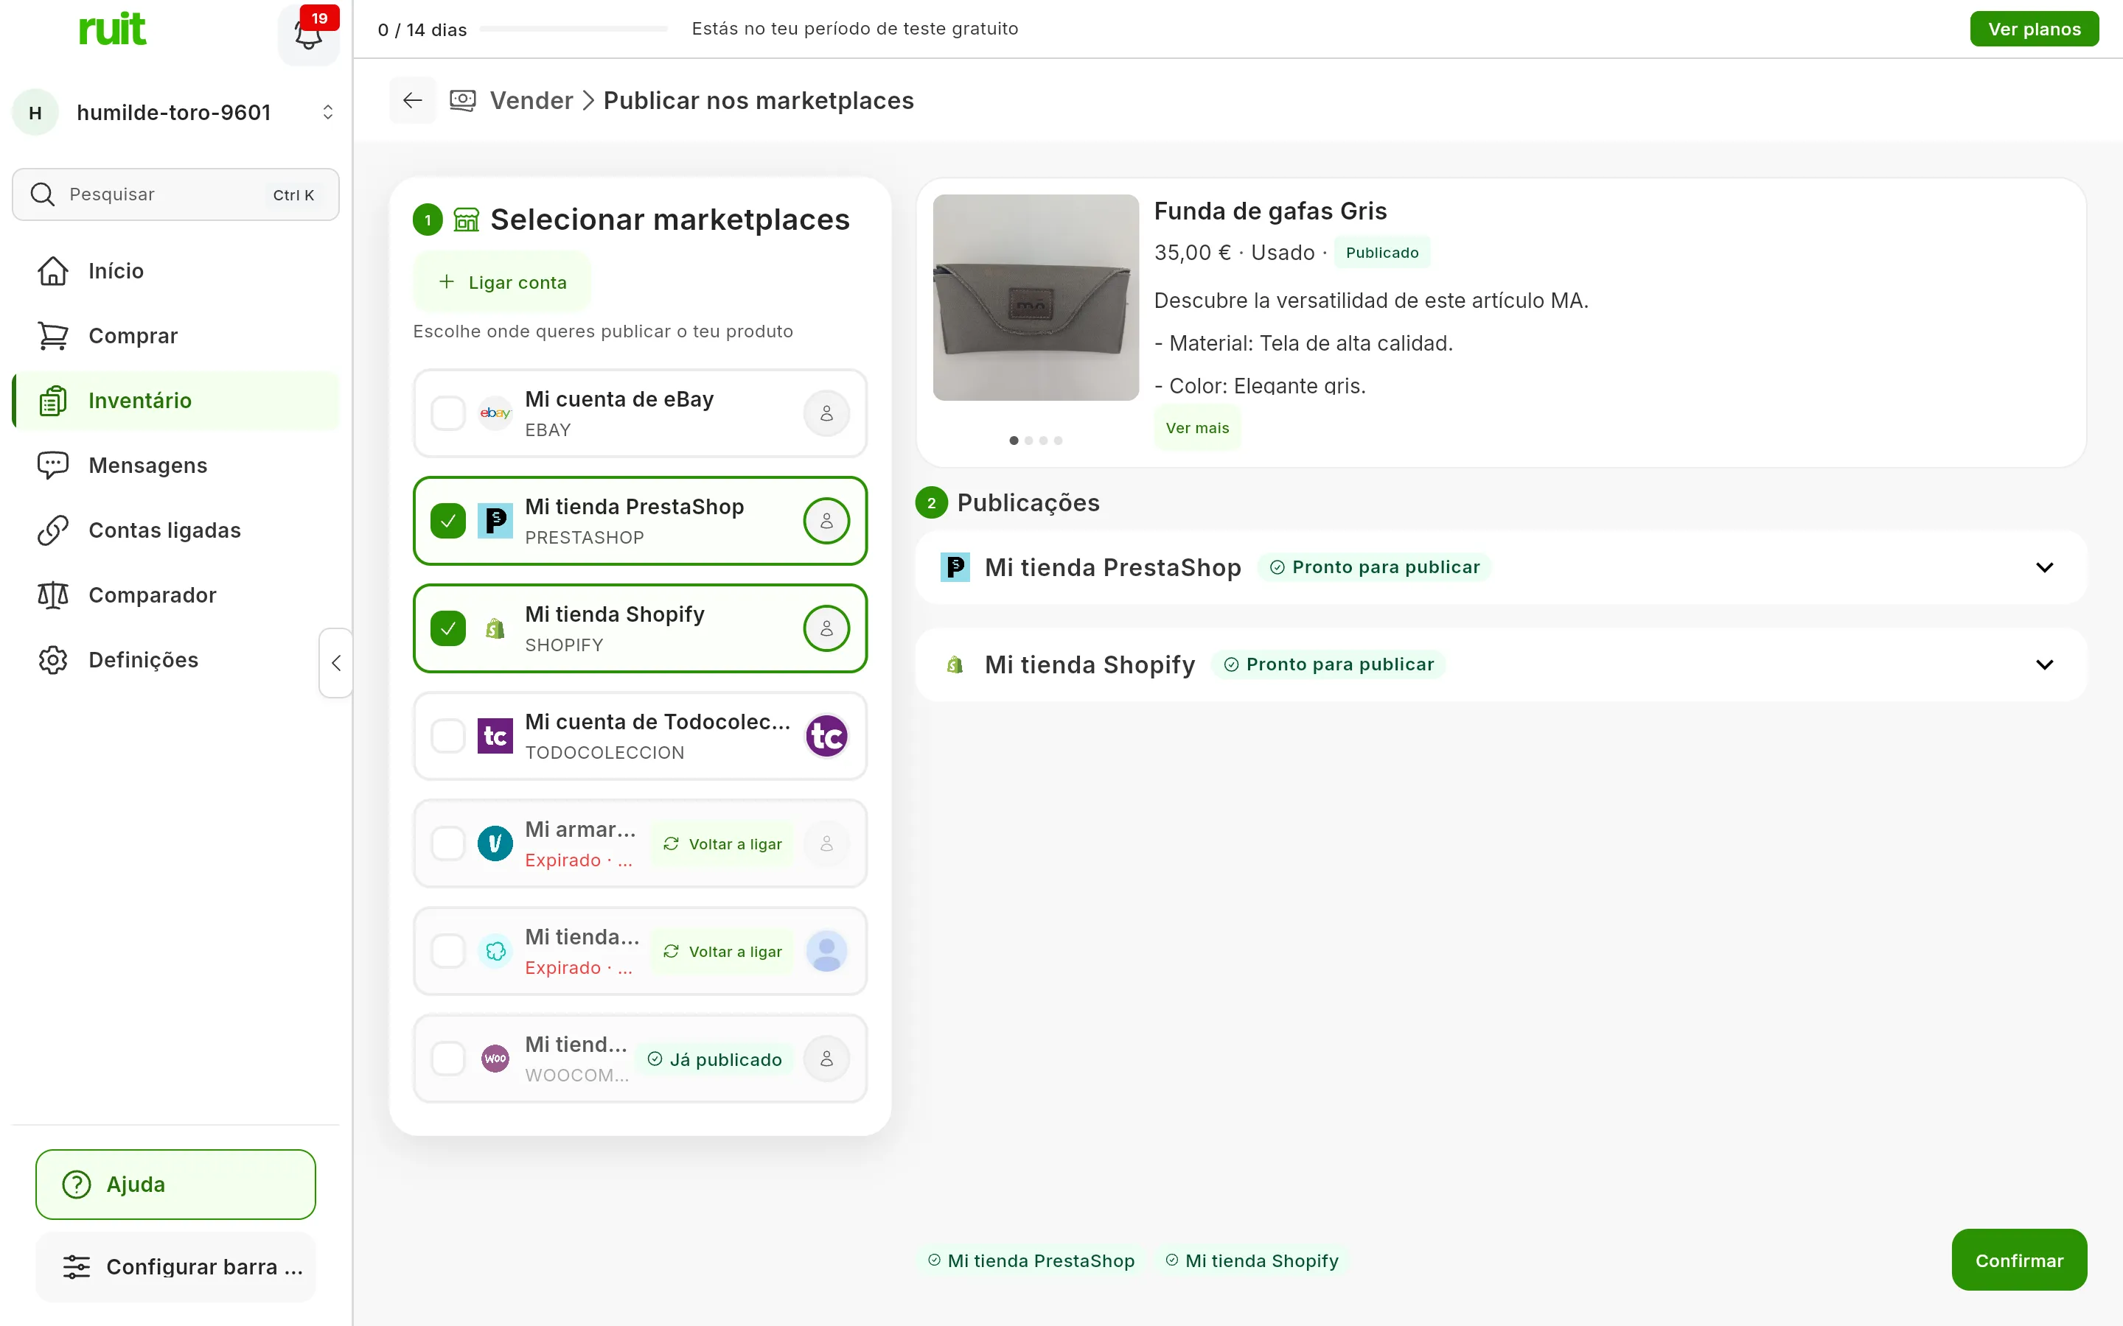Screen dimensions: 2123x1326
Task: Check the Mi cuenta de eBay checkbox
Action: pos(447,413)
